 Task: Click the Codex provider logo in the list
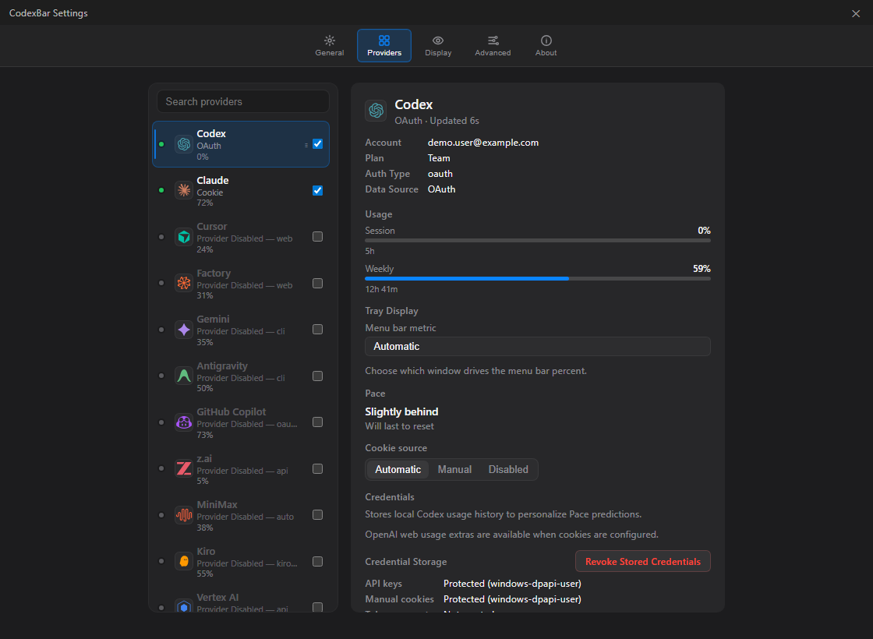pos(184,144)
